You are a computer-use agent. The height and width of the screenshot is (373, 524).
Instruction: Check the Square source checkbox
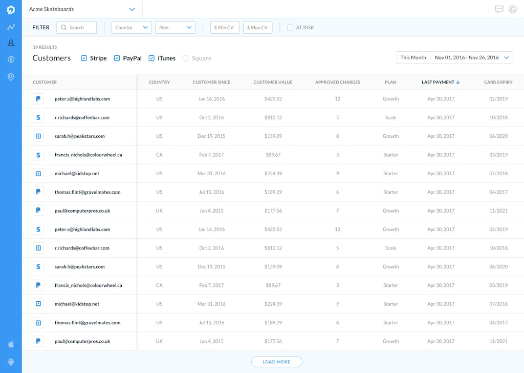point(185,58)
